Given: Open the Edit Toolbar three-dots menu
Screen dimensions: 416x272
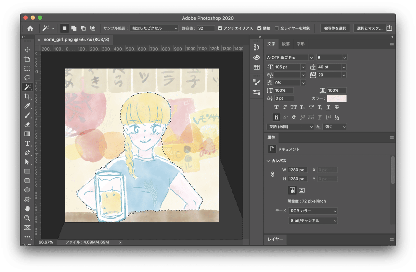Looking at the screenshot, I should (x=27, y=237).
